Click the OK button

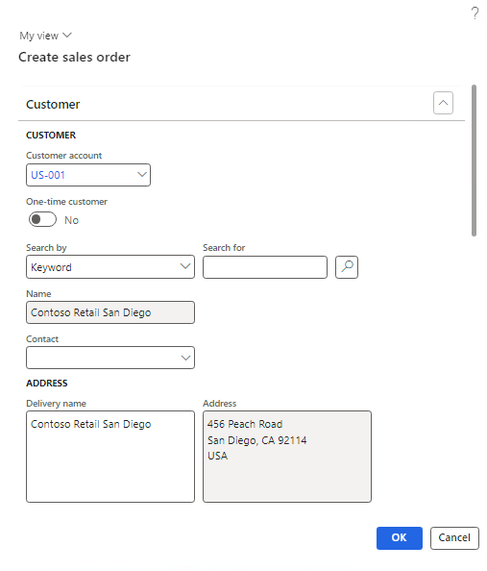pos(400,538)
